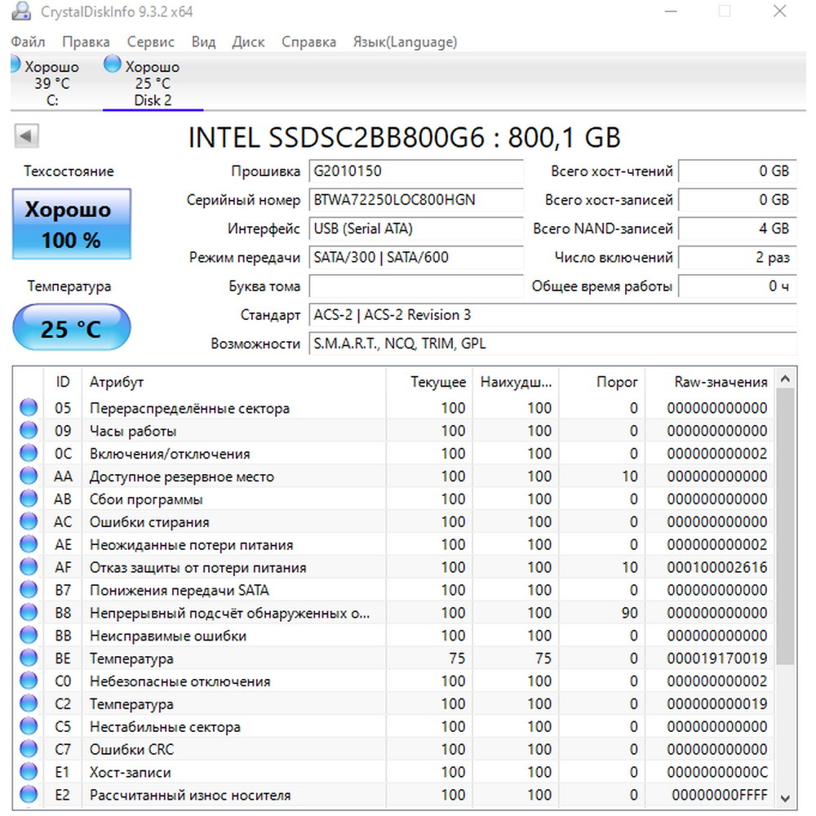
Task: Click status orb for attribute BE
Action: (29, 658)
